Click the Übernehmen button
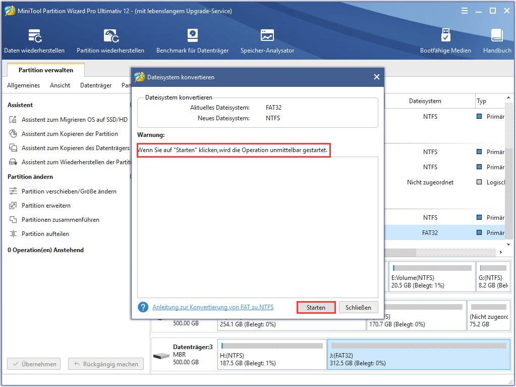This screenshot has width=516, height=387. click(34, 364)
